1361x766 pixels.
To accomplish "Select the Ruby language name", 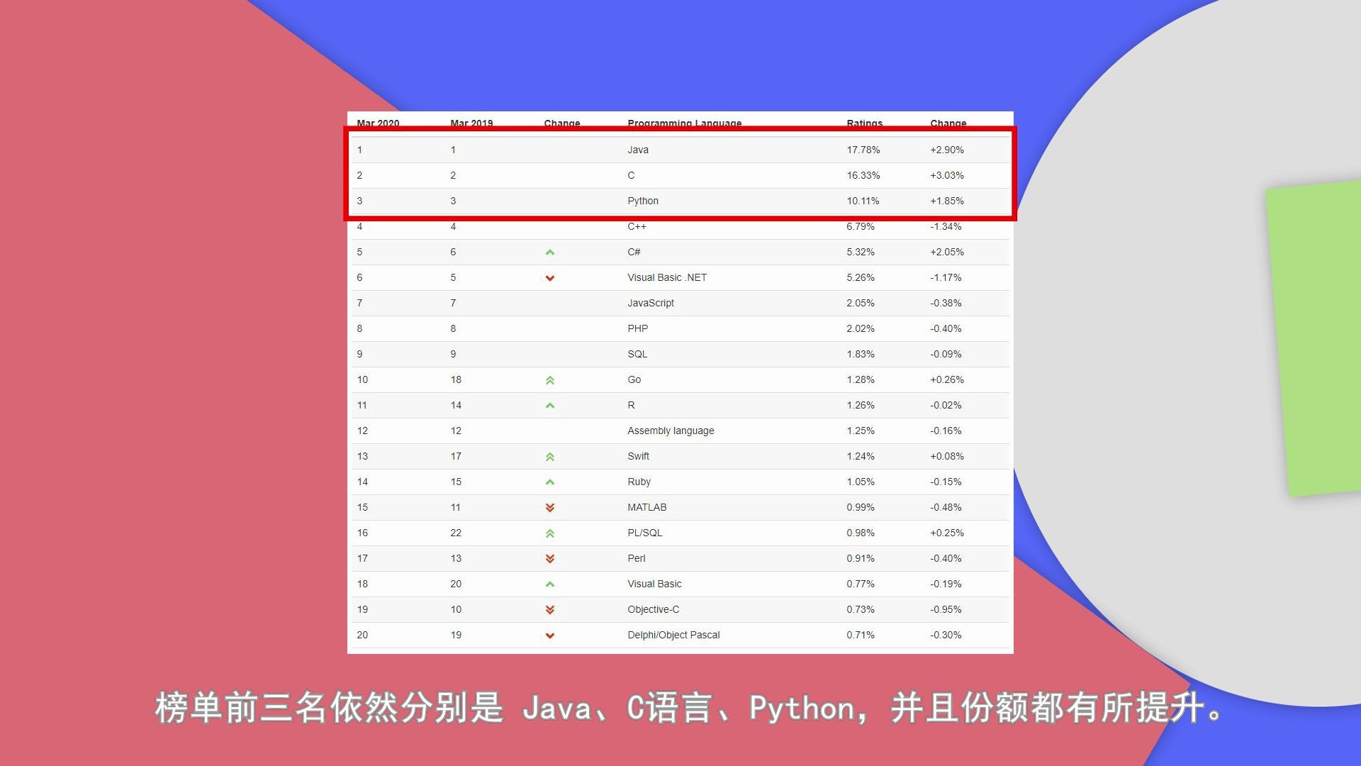I will click(639, 482).
